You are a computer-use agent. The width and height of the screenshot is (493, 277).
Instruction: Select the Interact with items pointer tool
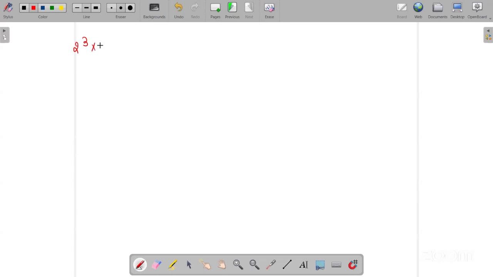[205, 265]
